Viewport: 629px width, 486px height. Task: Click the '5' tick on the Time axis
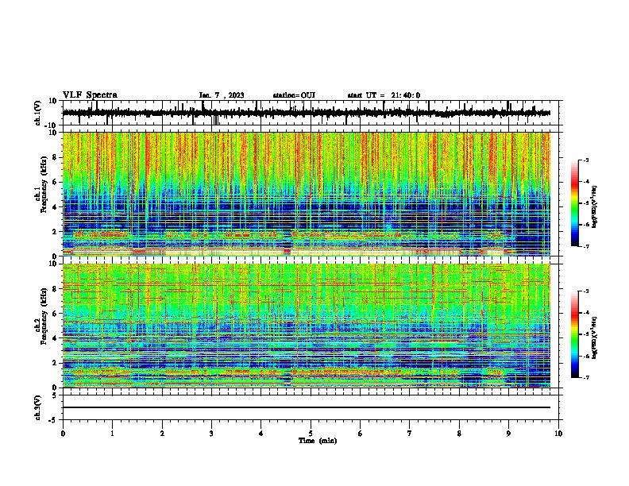coord(311,434)
